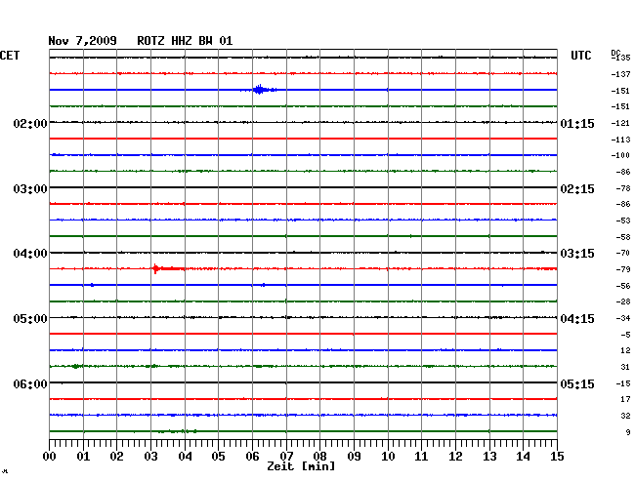Screen dimensions: 635x482
Task: Click the UTC time label "01:15"
Action: [577, 123]
